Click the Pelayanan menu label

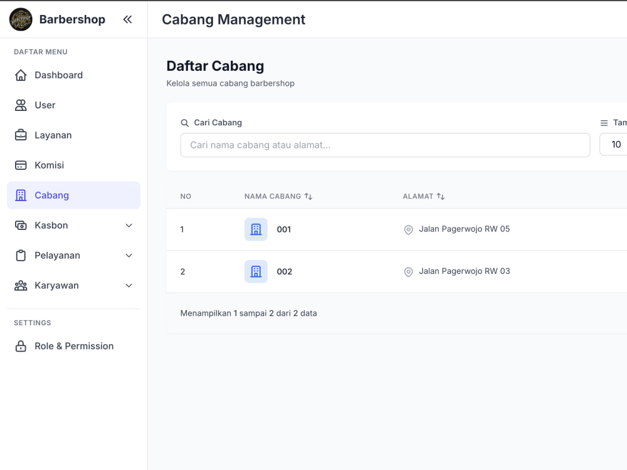click(x=57, y=256)
